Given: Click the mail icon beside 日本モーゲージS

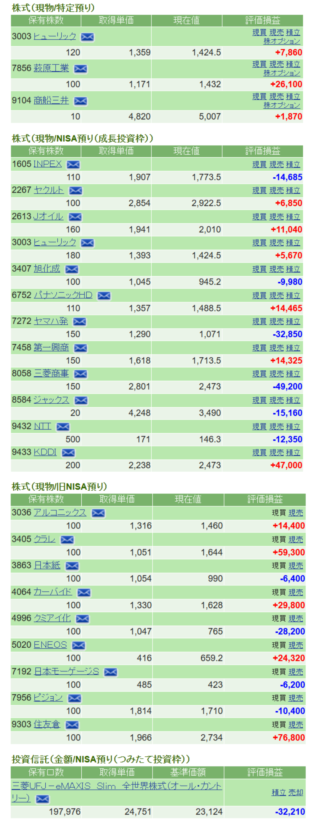Looking at the screenshot, I should [111, 672].
